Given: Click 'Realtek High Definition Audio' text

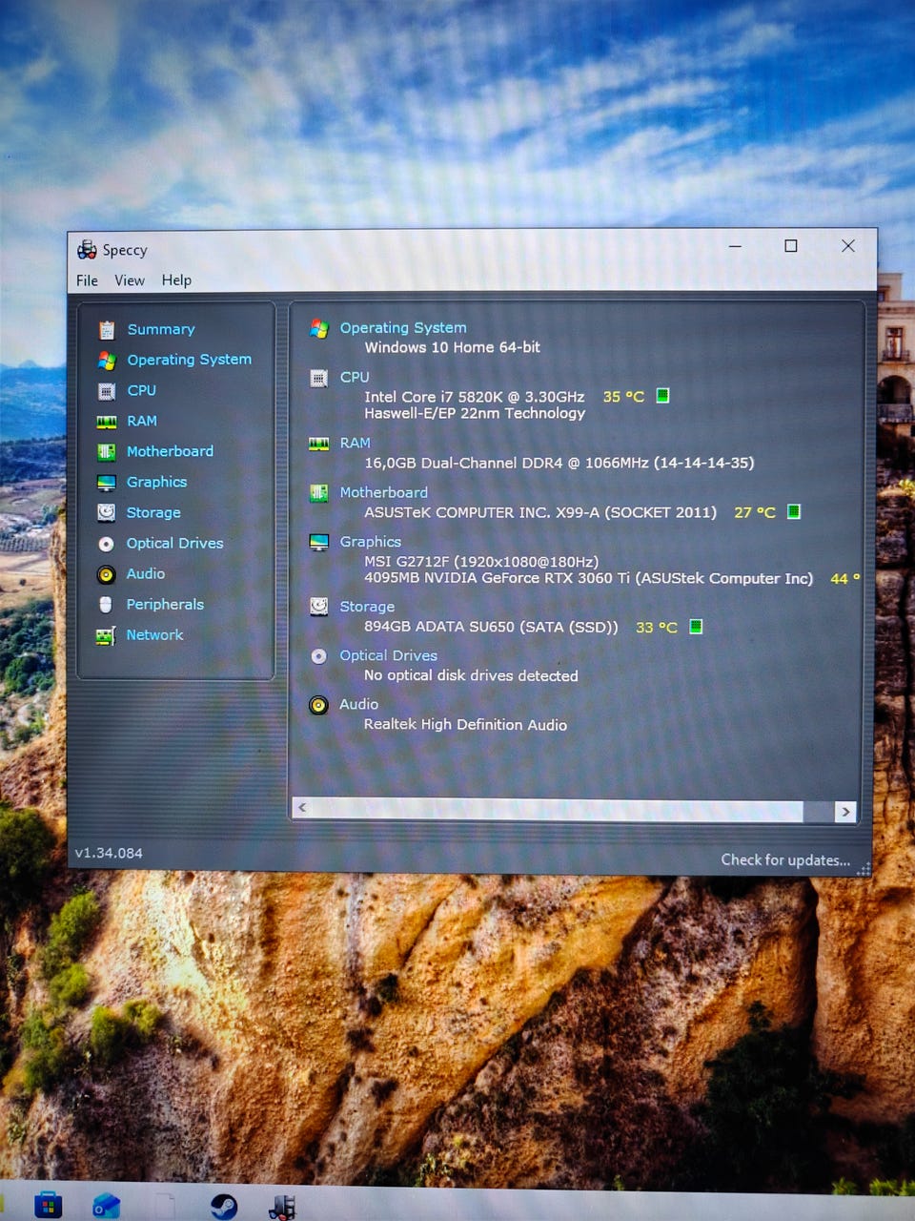Looking at the screenshot, I should [x=465, y=725].
